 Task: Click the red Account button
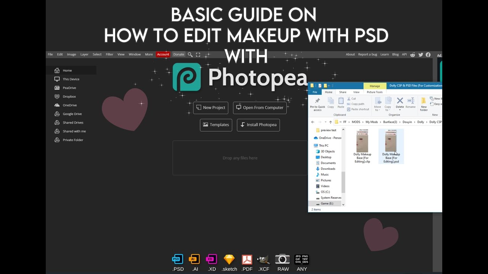coord(163,54)
